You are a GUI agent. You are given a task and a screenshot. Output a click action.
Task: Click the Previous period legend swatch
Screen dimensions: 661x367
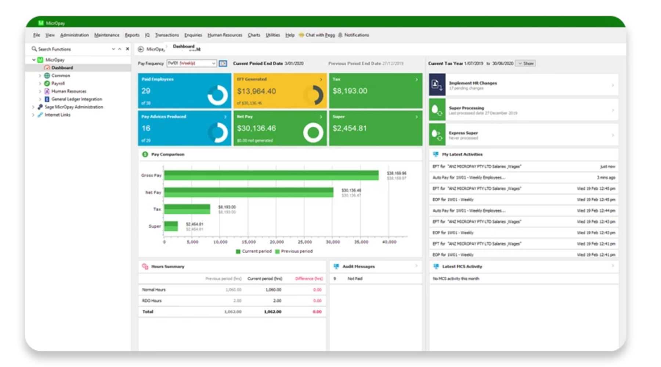pos(277,251)
